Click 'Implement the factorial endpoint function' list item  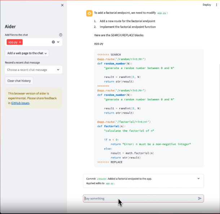coord(128,27)
